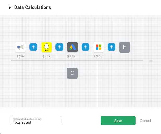Click the $ 2.1k value under Google Ads

click(x=72, y=56)
